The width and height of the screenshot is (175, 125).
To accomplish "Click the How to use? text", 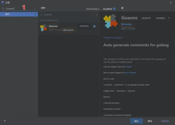I will [x=109, y=79].
